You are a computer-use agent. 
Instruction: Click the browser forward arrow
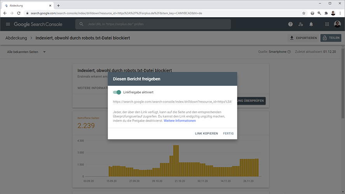[12, 13]
